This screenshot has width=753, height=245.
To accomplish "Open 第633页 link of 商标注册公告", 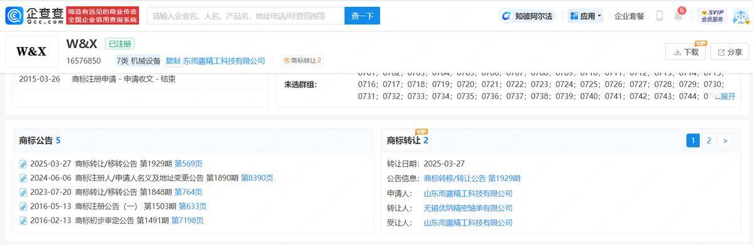I will 193,206.
